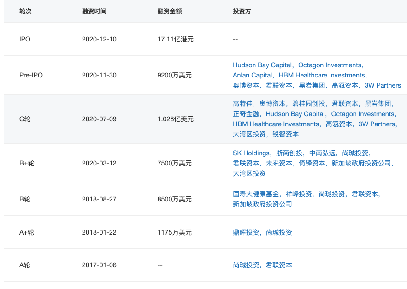Open Hudson Bay Capital in the Pre-IPO row

(x=262, y=65)
